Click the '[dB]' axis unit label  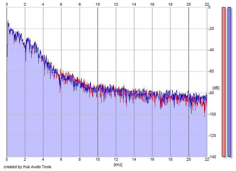[x=216, y=88]
